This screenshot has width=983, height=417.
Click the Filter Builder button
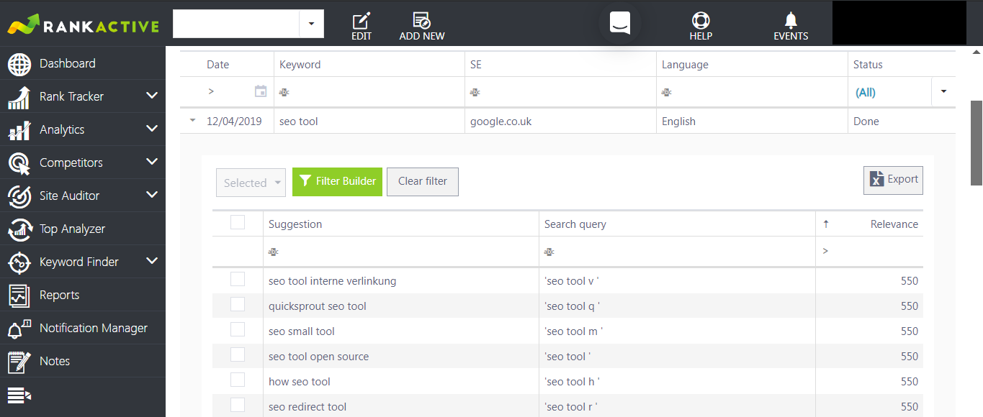pos(337,181)
